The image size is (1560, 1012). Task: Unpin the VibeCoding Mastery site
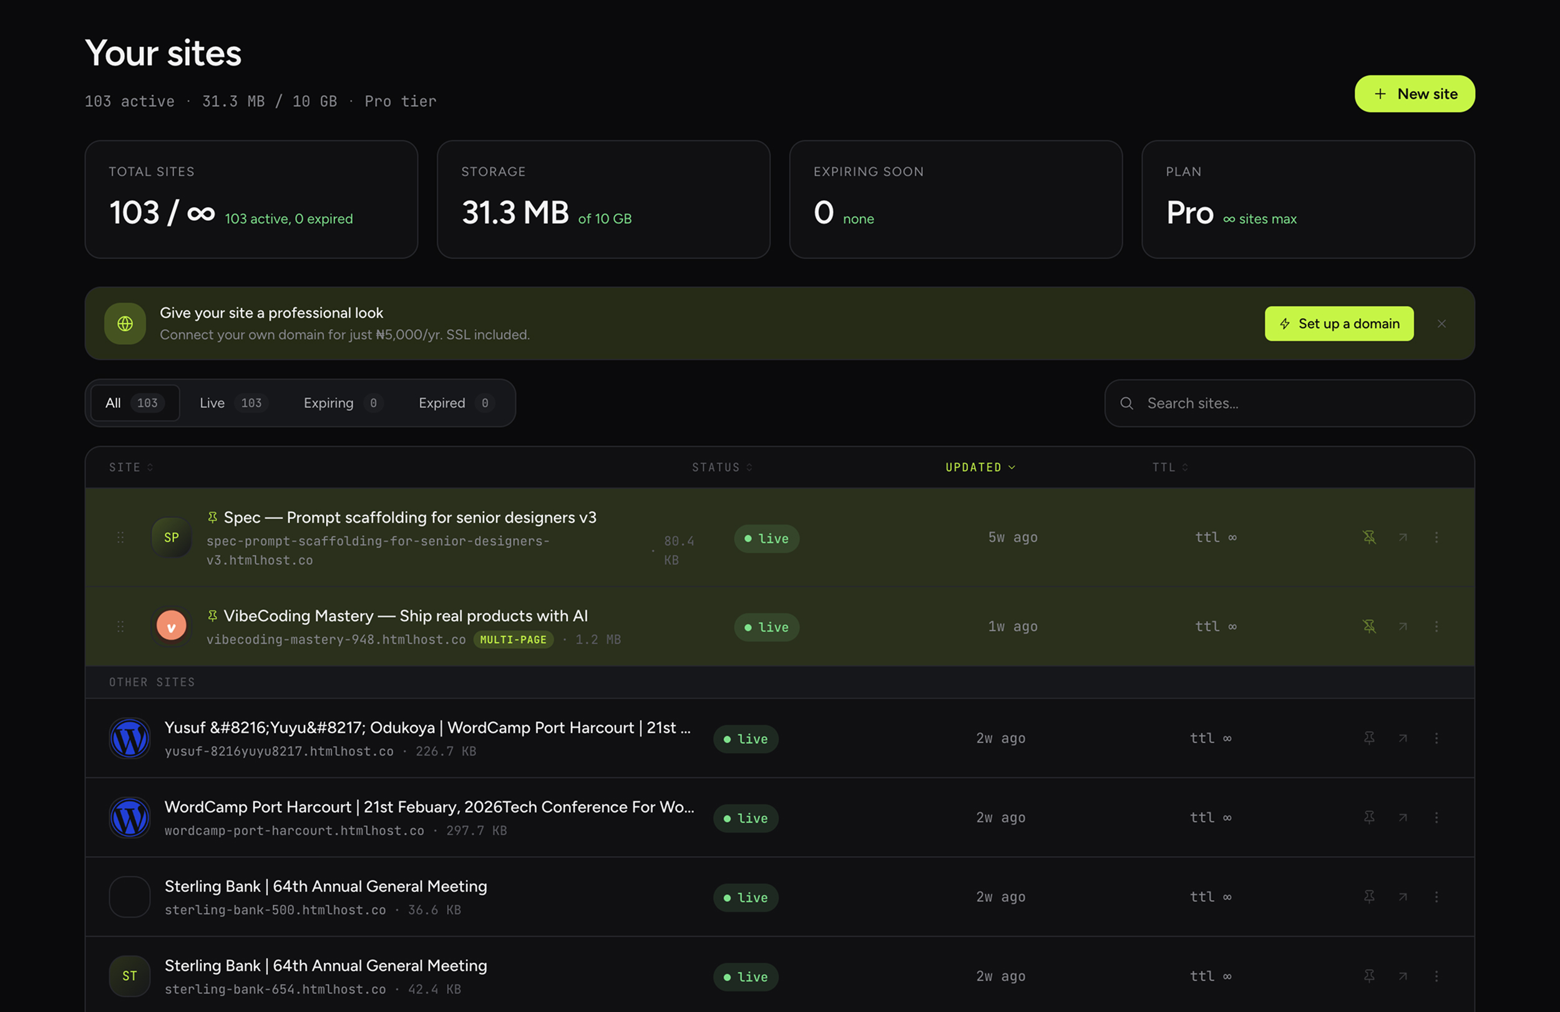1369,626
